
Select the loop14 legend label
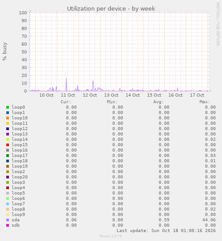coord(20,140)
